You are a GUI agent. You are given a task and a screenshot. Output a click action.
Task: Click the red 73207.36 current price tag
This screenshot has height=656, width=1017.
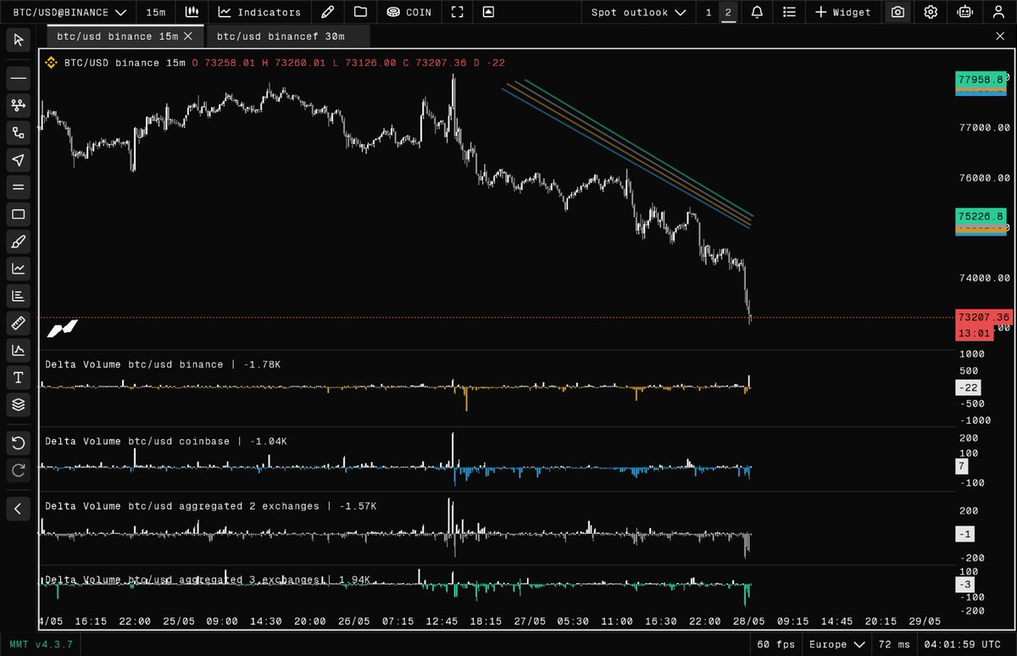point(983,317)
